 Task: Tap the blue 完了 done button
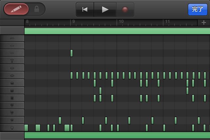pos(198,10)
